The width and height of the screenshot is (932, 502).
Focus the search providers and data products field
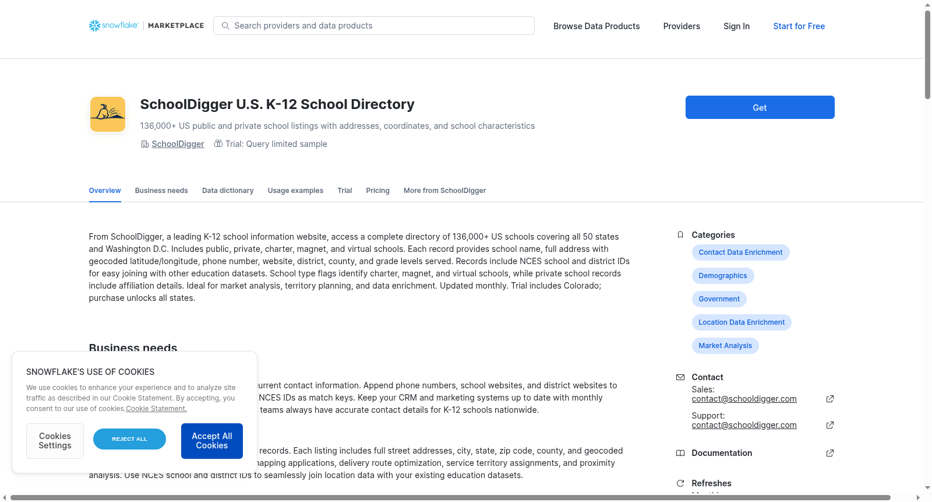point(374,26)
